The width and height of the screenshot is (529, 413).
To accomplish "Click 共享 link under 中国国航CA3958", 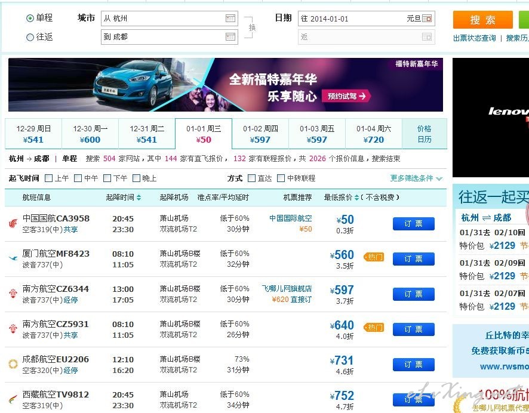I will 71,230.
